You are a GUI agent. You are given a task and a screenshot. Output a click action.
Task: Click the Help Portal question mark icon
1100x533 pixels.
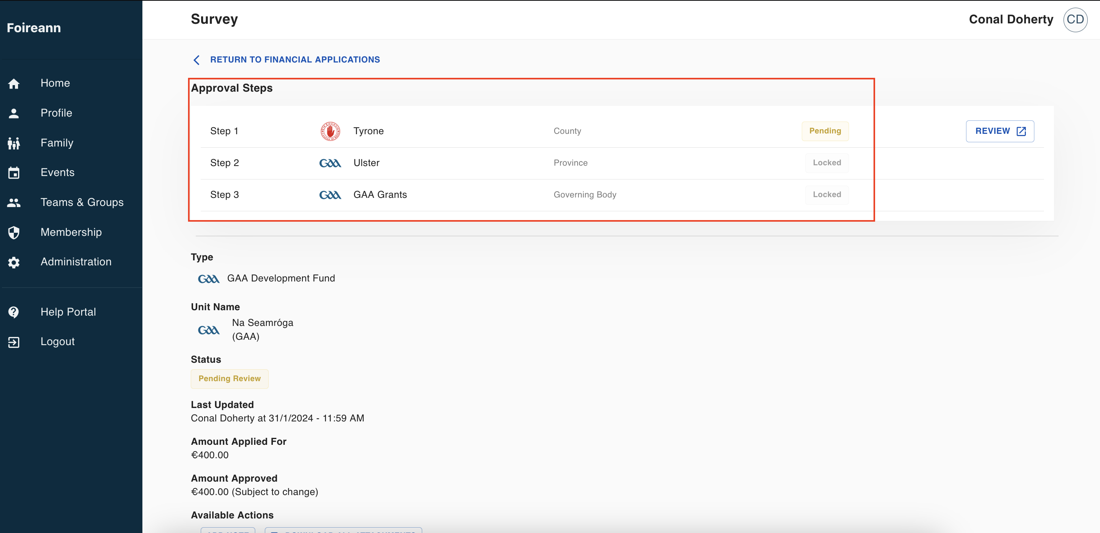pos(14,312)
